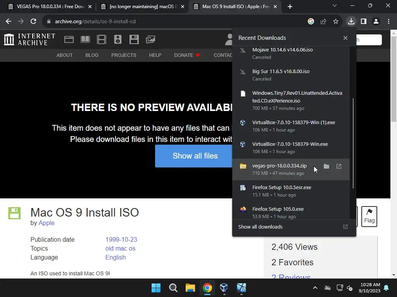
Task: Click Chrome forward arrow button
Action: [x=21, y=22]
